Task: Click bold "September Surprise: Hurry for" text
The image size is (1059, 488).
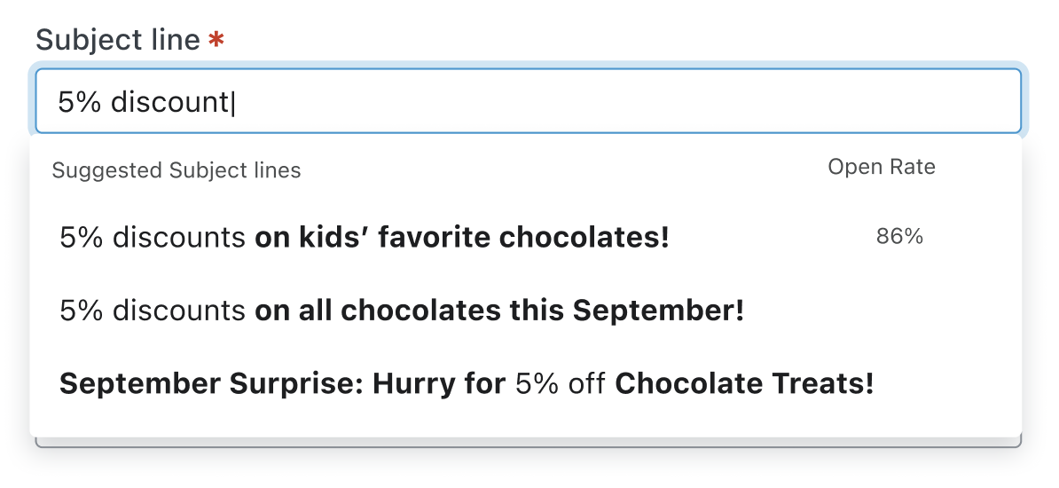Action: pos(282,383)
